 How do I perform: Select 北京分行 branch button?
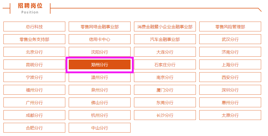coord(34,52)
